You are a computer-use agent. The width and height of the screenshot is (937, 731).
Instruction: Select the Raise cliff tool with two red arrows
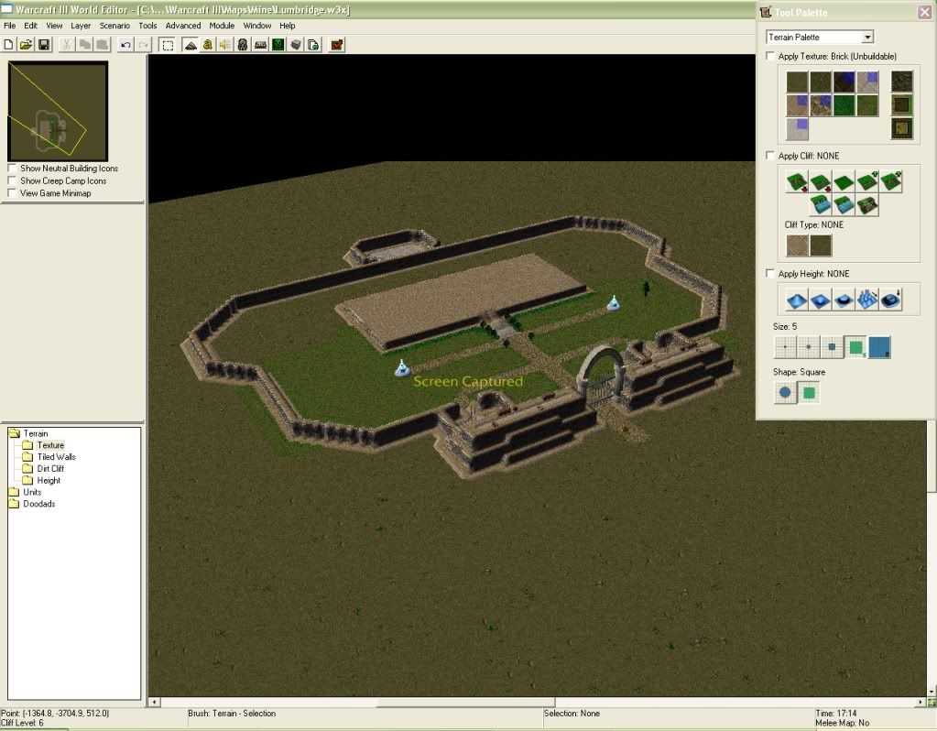[797, 181]
